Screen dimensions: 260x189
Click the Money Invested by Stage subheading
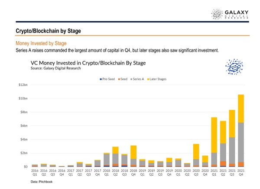point(41,44)
